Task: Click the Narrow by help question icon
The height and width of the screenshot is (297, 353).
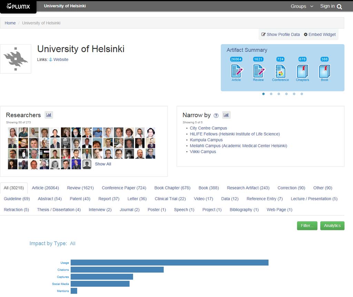Action: tap(216, 116)
